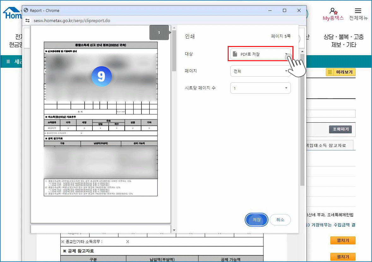Open 상담·불복·고충 제보·기타 menu
This screenshot has width=372, height=262.
coord(344,41)
